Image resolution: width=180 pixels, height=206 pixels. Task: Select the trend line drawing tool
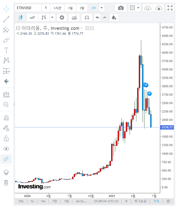tap(6, 19)
